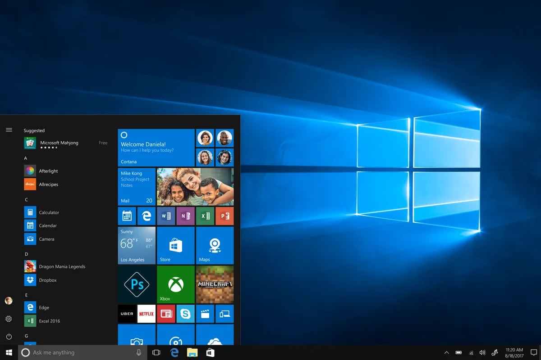Open the Photoshop Express tile

tap(137, 284)
